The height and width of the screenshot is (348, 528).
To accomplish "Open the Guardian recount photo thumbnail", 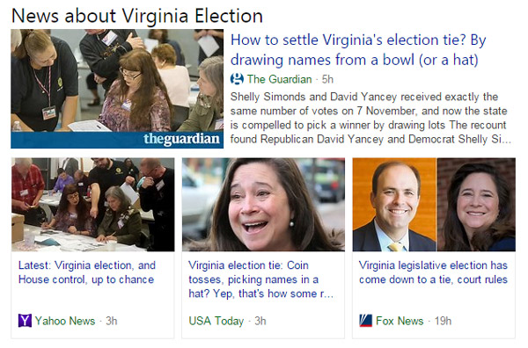I will [x=117, y=89].
